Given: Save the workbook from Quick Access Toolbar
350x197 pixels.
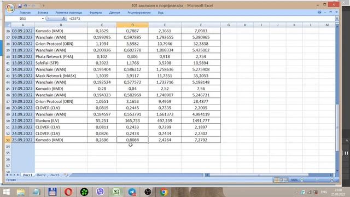Looking at the screenshot, I should tap(20, 6).
